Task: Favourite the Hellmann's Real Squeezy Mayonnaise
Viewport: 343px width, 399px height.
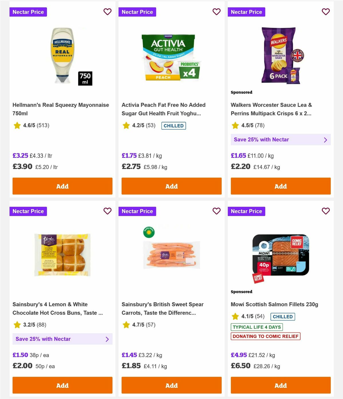Action: point(107,12)
